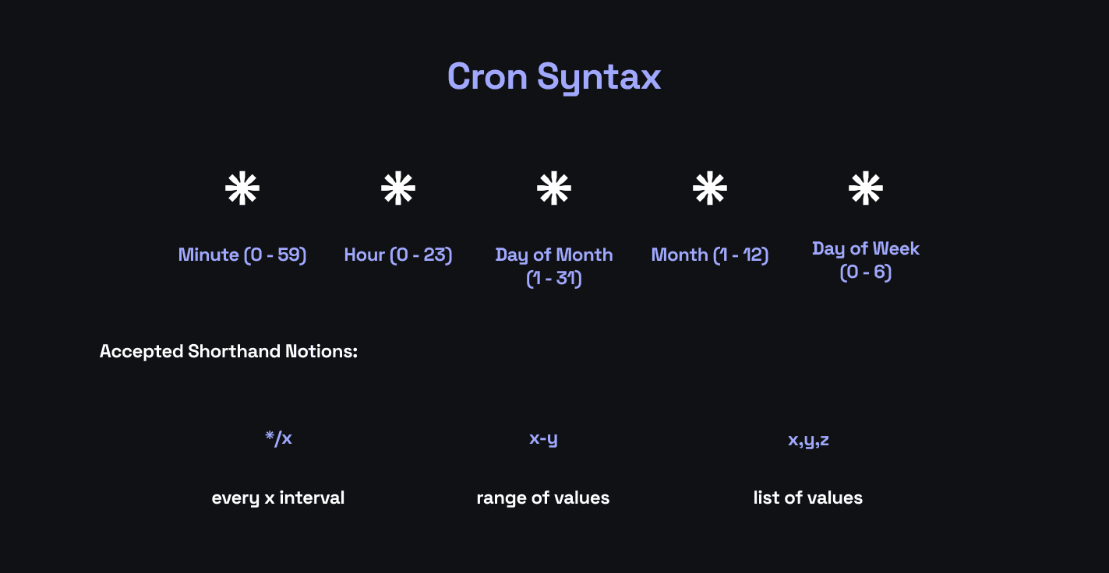Click the asterisk above Day of Week
The height and width of the screenshot is (573, 1109).
coord(866,189)
